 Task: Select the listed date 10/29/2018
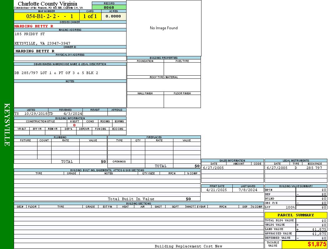click(36, 114)
